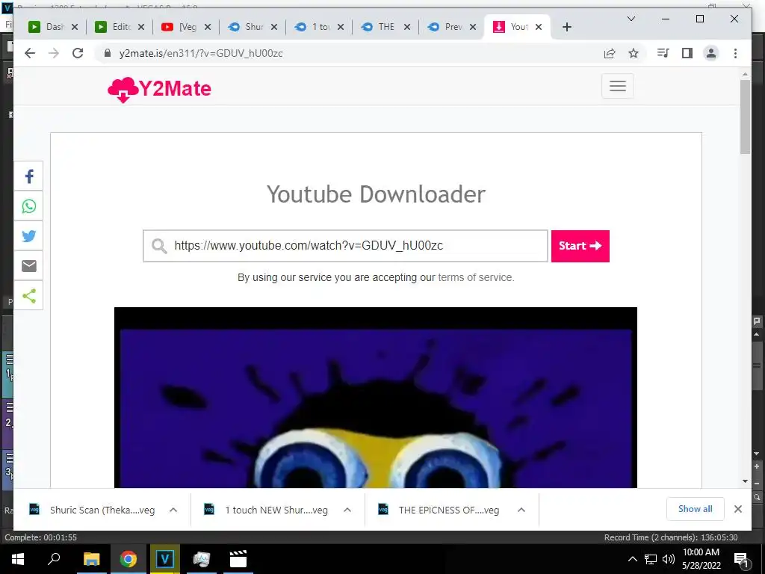This screenshot has width=765, height=574.
Task: Open volume control in system tray
Action: tap(669, 559)
